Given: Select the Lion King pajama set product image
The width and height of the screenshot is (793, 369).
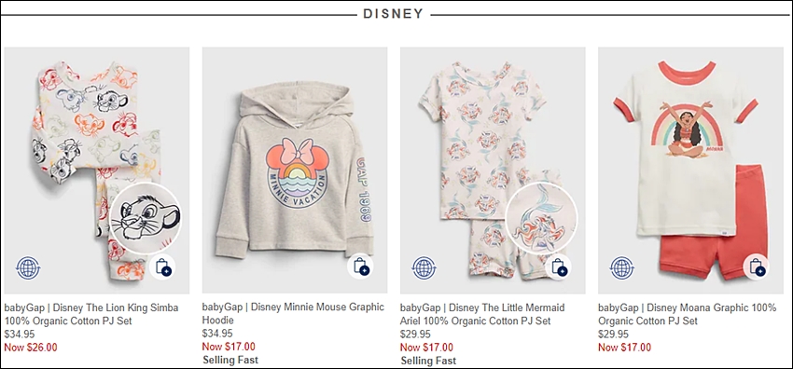Looking at the screenshot, I should pyautogui.click(x=97, y=171).
